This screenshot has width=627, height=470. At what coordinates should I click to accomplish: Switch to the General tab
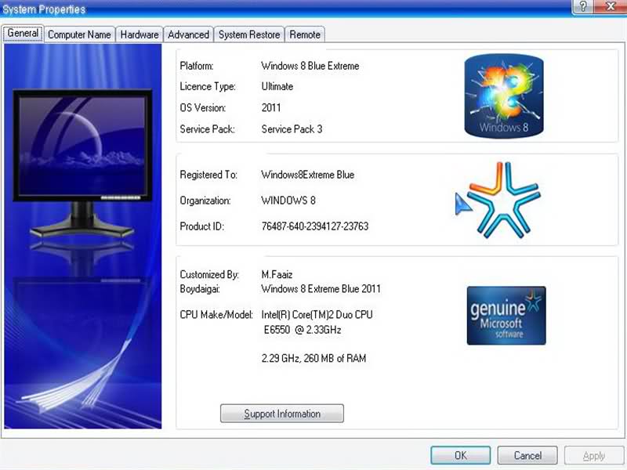coord(23,33)
